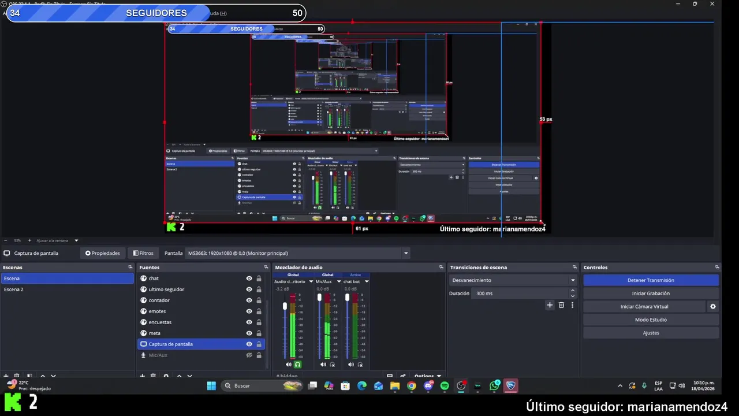Screen dimensions: 739x416
Task: Mute the Audio del escritorio channel
Action: (288, 365)
